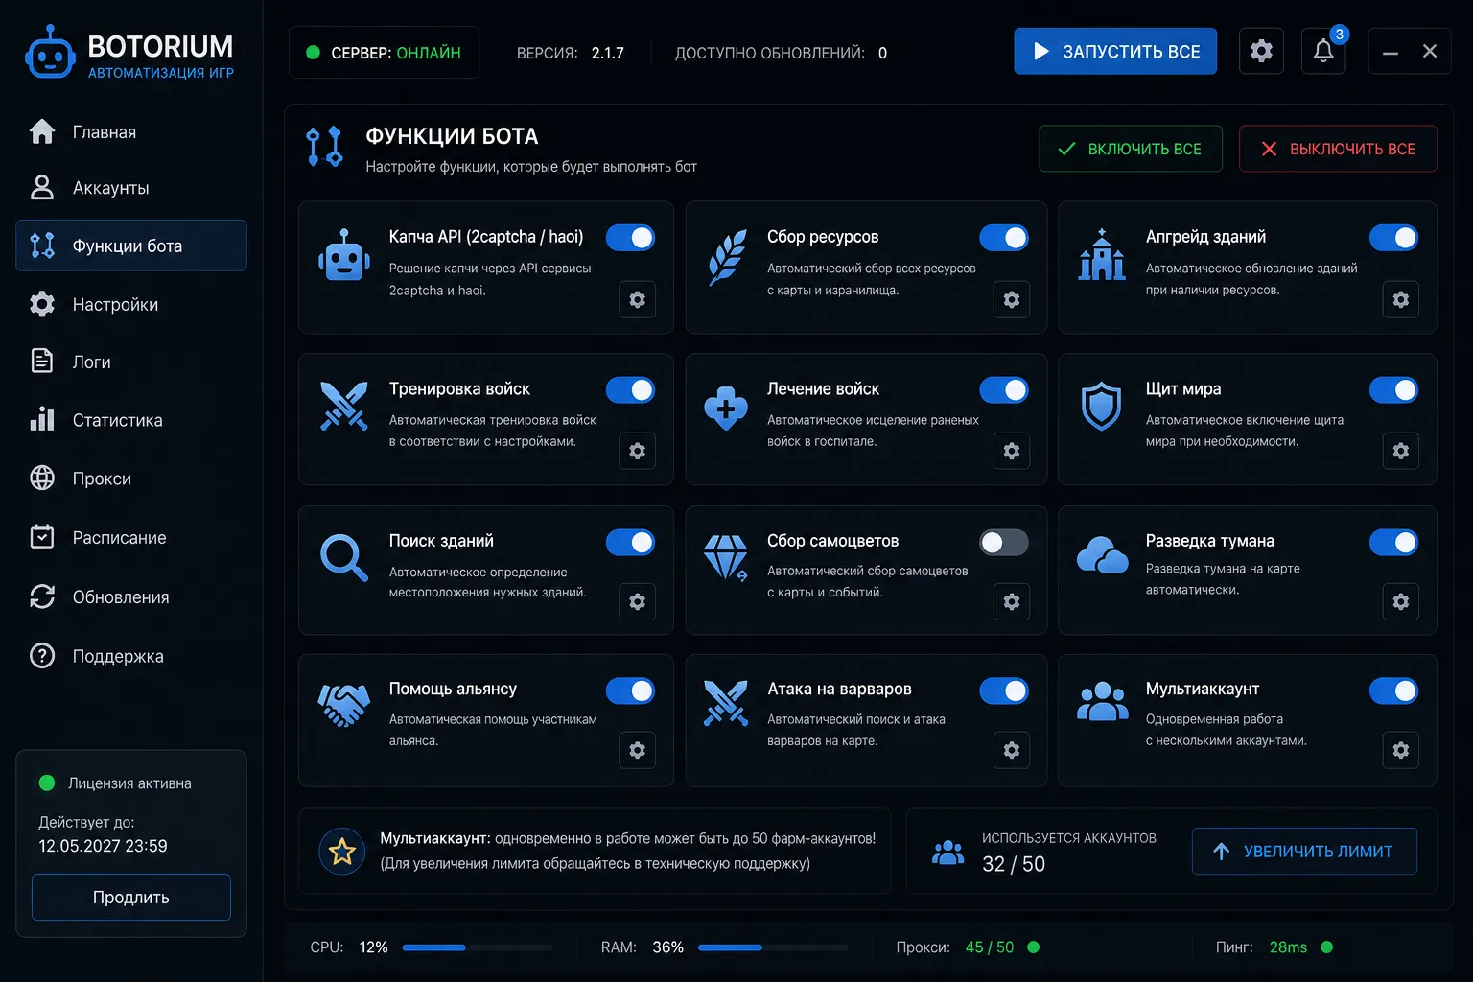
Task: Click the gear in Щит мира card
Action: pyautogui.click(x=1401, y=451)
